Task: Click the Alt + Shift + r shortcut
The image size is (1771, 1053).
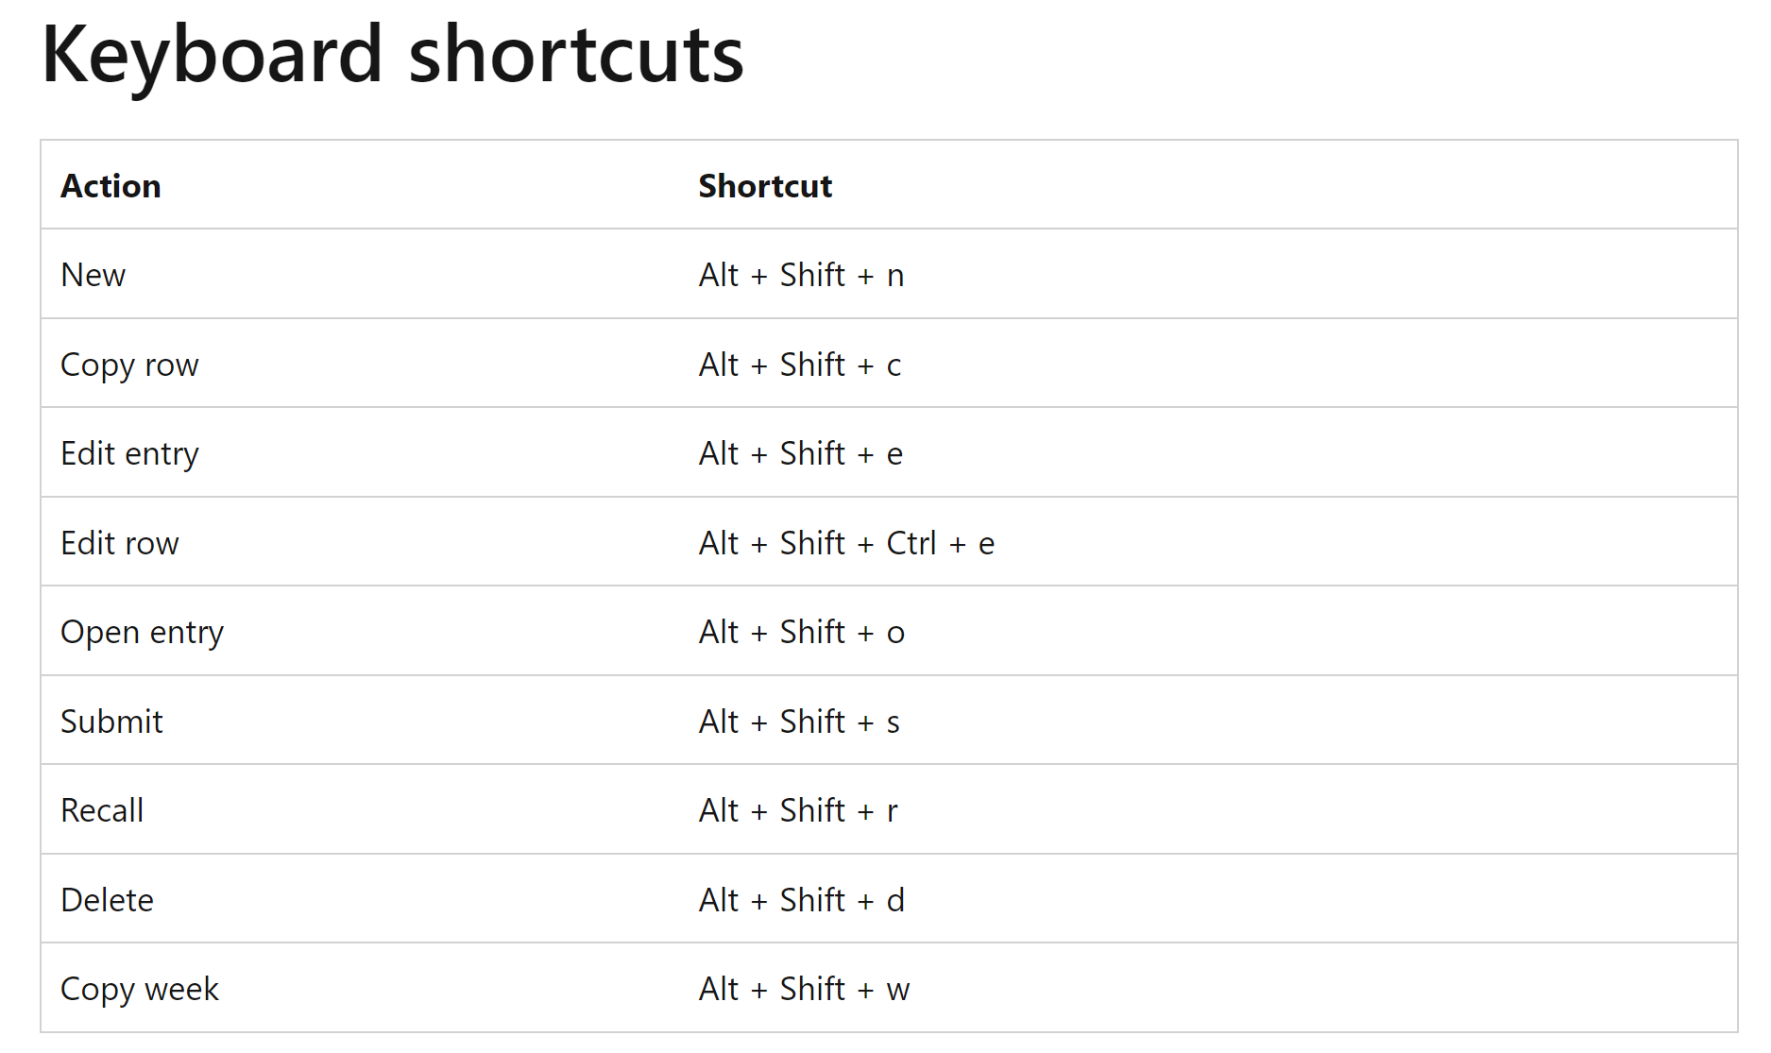Action: point(798,810)
